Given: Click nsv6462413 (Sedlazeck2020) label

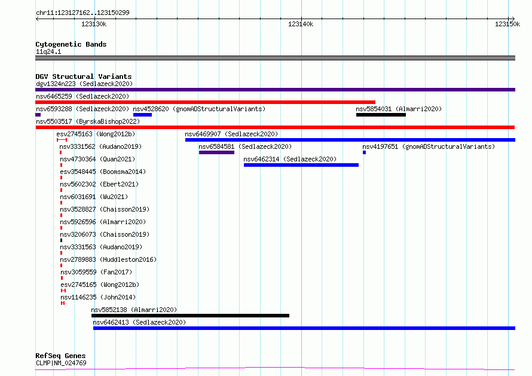Looking at the screenshot, I should 139,322.
